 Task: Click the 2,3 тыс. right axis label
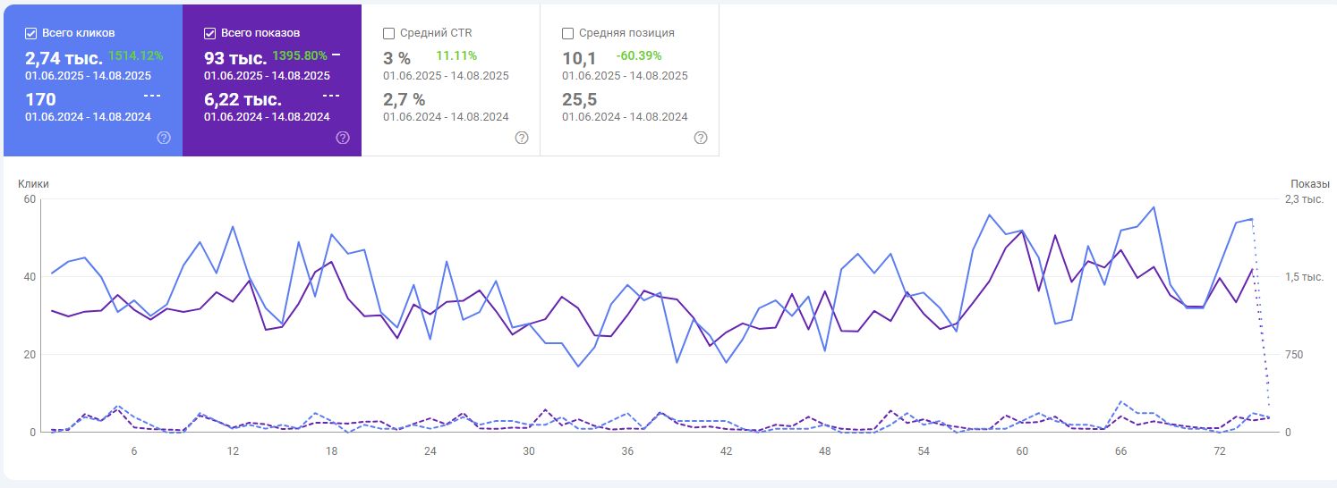[1304, 199]
